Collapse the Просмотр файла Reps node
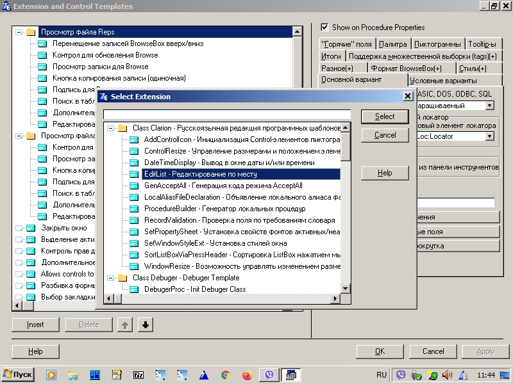This screenshot has height=384, width=513. click(x=19, y=32)
